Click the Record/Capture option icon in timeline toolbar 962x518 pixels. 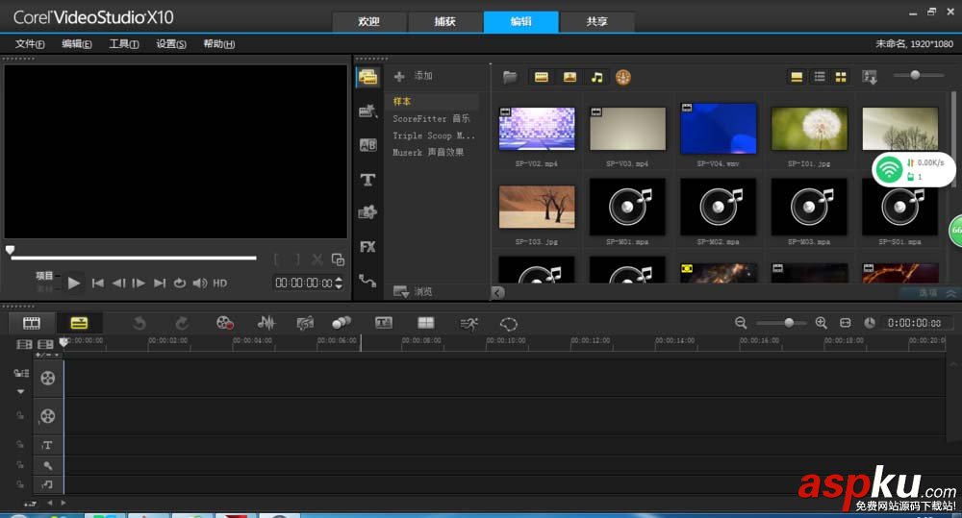coord(225,323)
